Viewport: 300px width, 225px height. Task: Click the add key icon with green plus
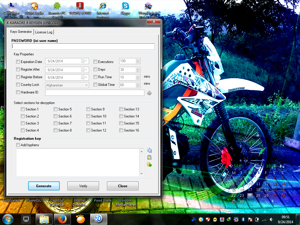click(x=149, y=164)
